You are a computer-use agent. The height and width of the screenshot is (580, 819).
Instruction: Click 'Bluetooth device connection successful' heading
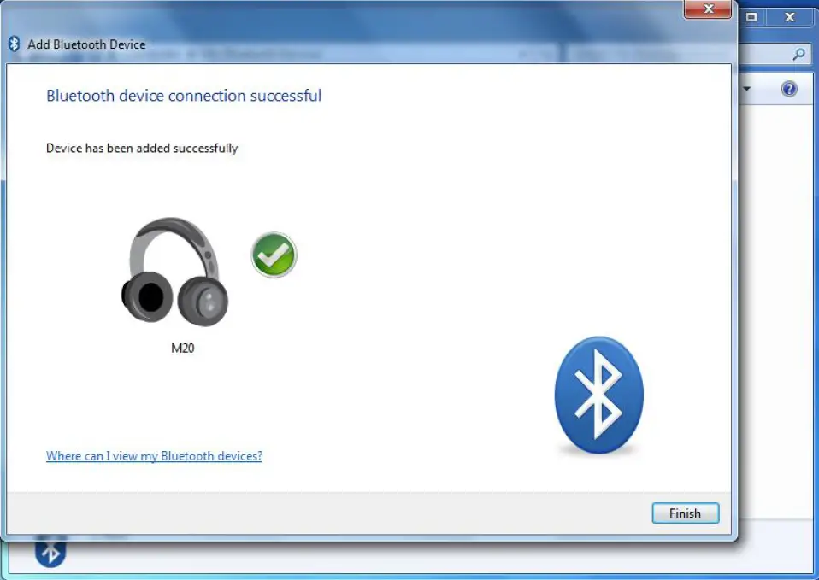184,96
